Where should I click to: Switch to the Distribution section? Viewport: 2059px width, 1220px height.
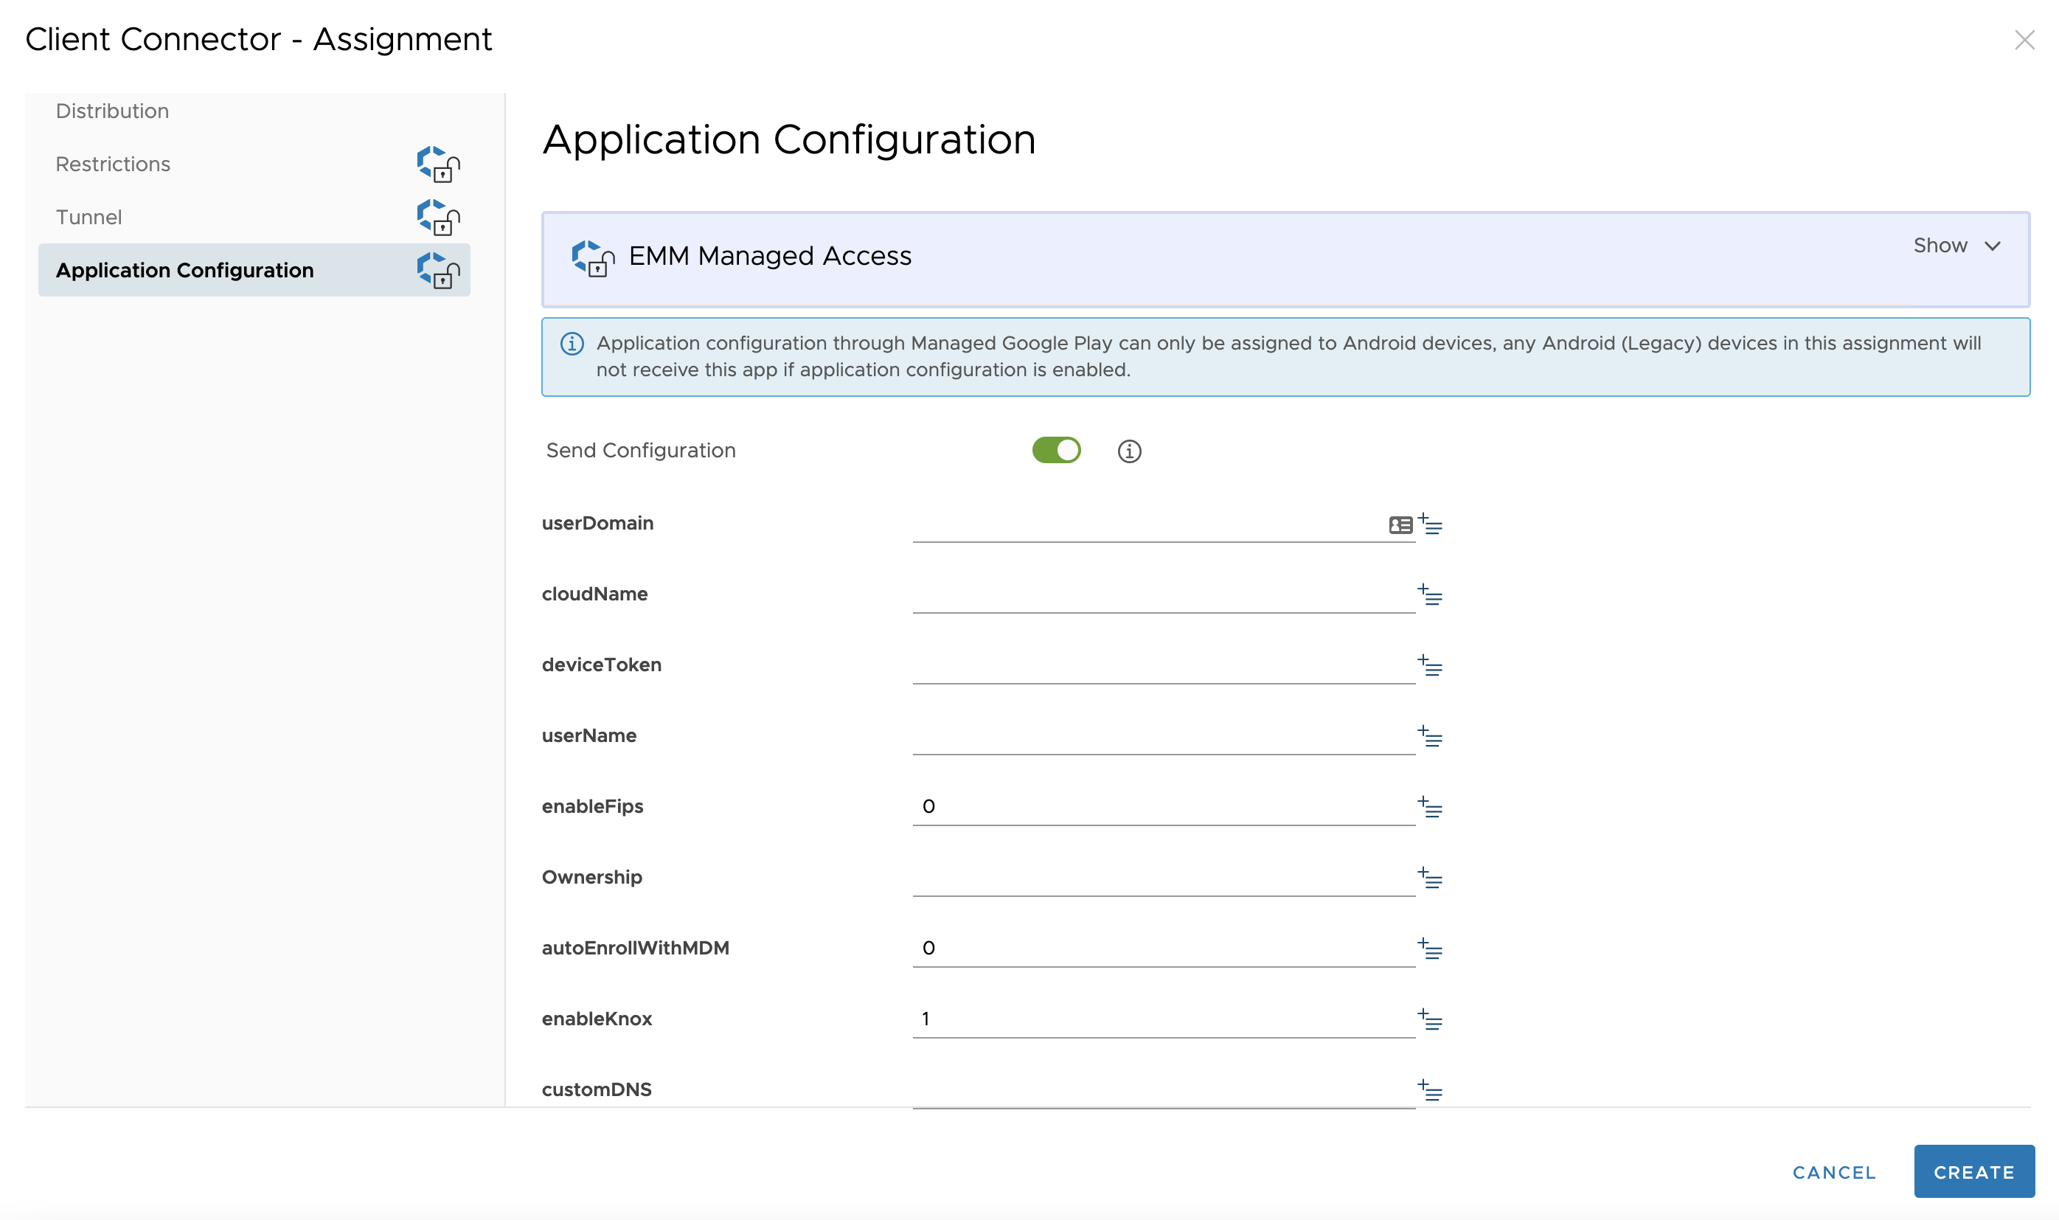[112, 110]
